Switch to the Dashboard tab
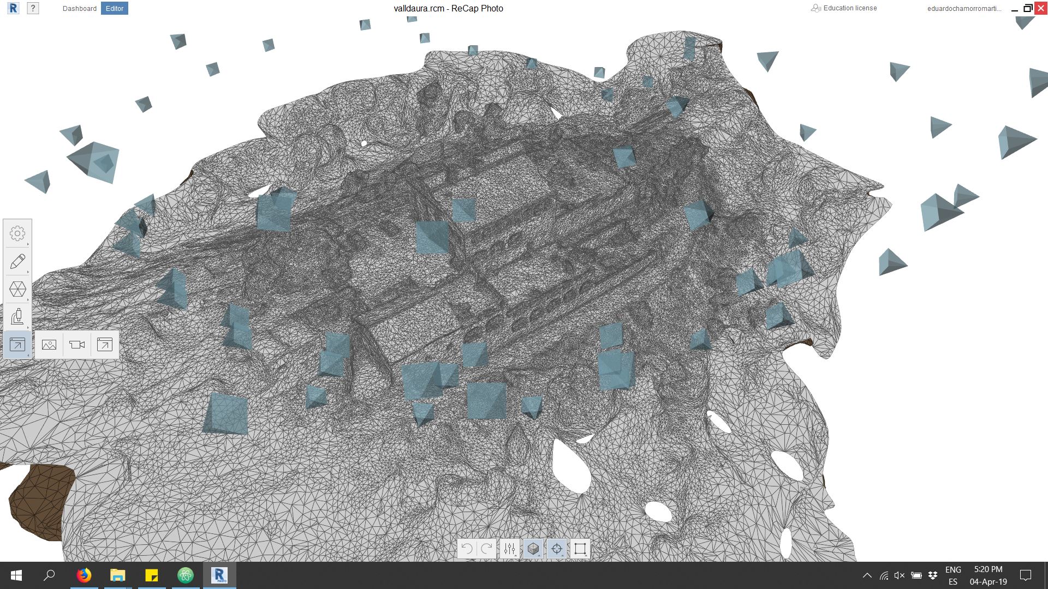This screenshot has height=589, width=1048. (x=80, y=9)
